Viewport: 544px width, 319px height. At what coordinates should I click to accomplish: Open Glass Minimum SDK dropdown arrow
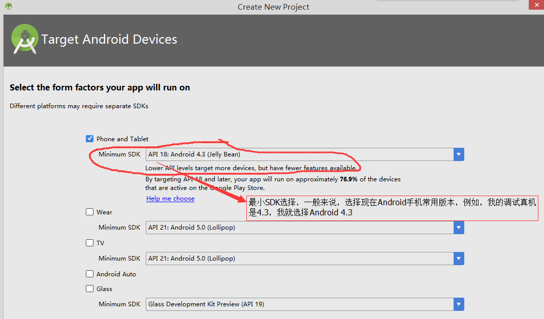point(459,304)
